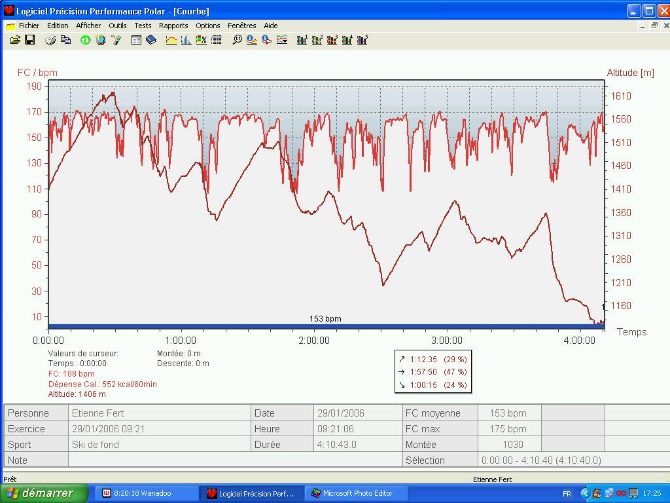Click the bar chart icon numbered 5
Viewport: 670px width, 503px height.
[362, 40]
